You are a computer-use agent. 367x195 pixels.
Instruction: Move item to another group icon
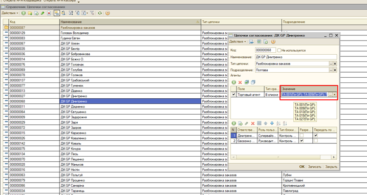tap(63, 13)
